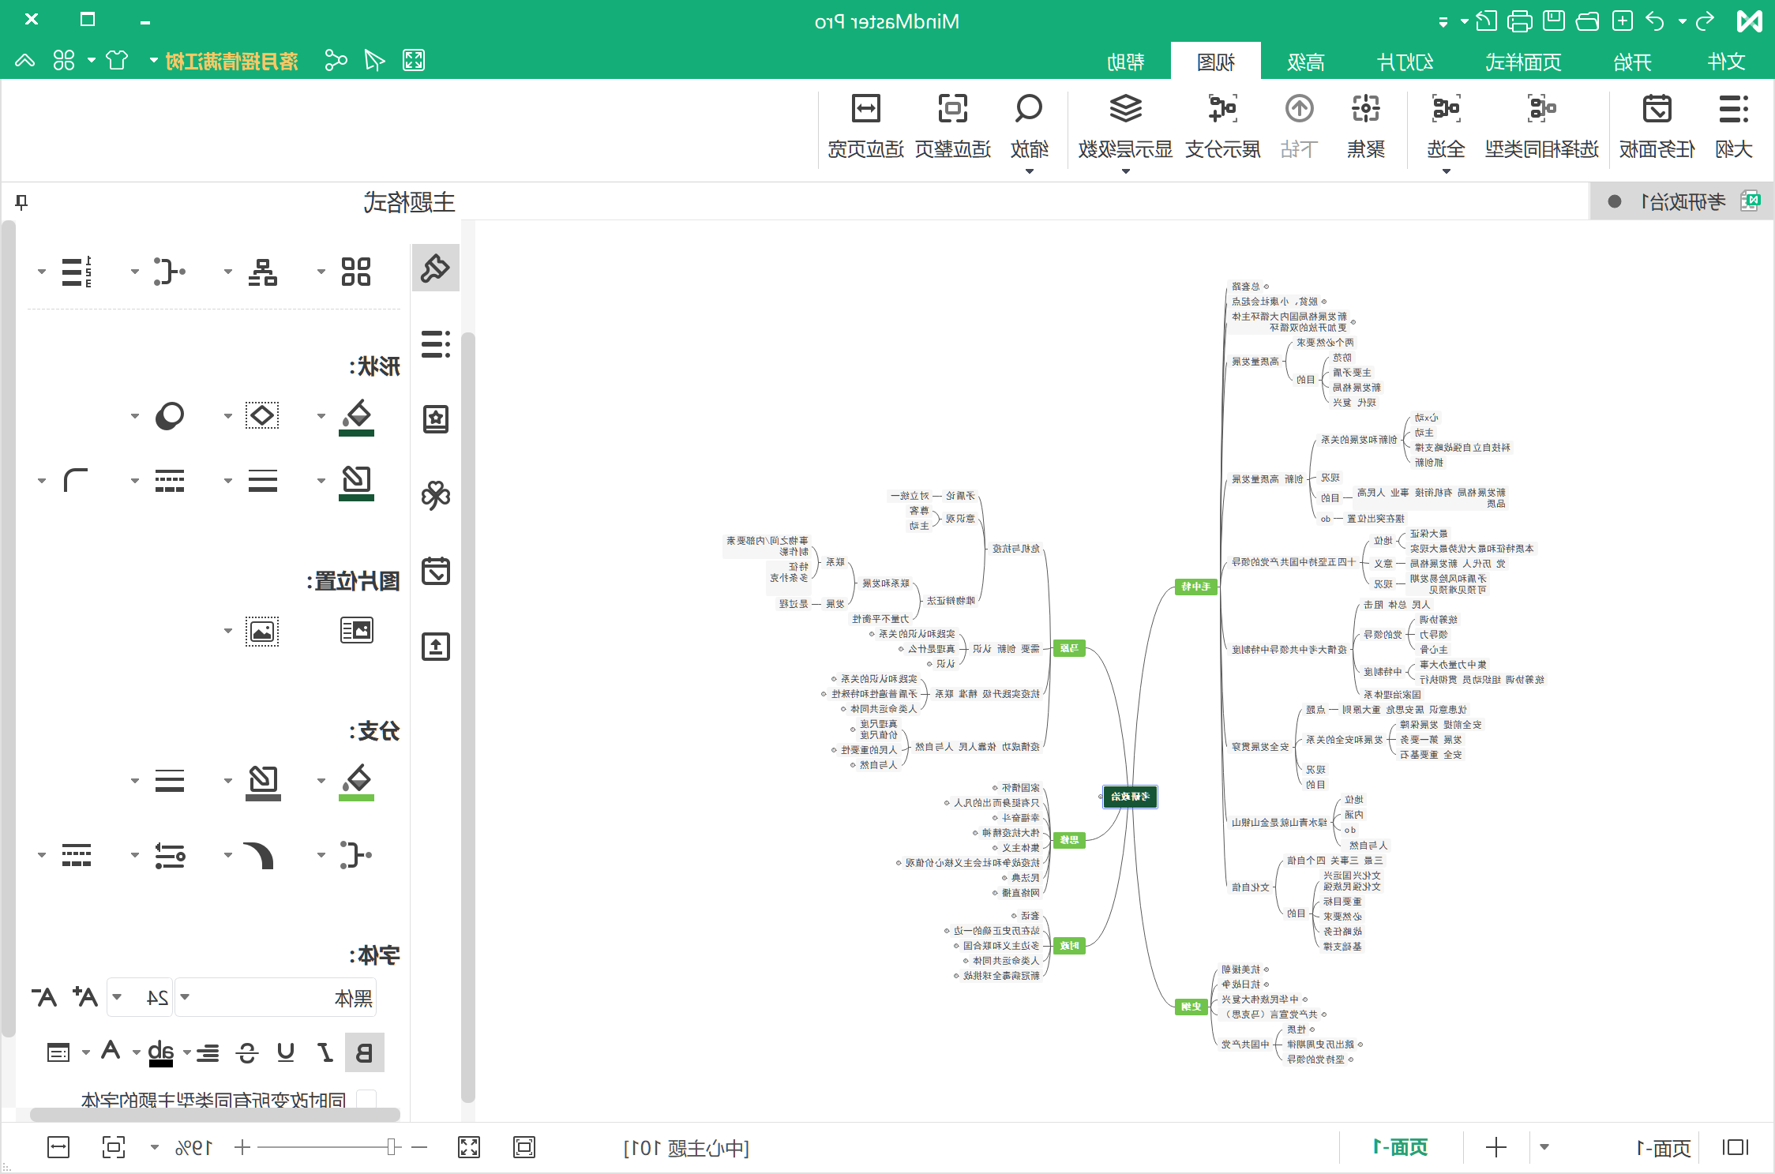Toggle the page panel icon in status bar
This screenshot has height=1174, width=1775.
pyautogui.click(x=1736, y=1147)
